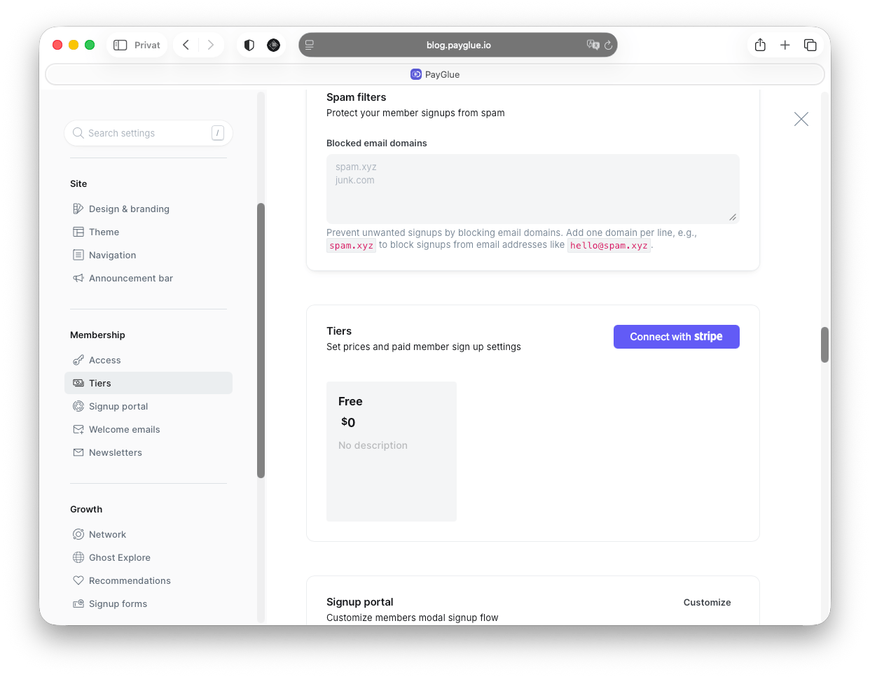
Task: Click the Signup portal circular icon
Action: [x=78, y=406]
